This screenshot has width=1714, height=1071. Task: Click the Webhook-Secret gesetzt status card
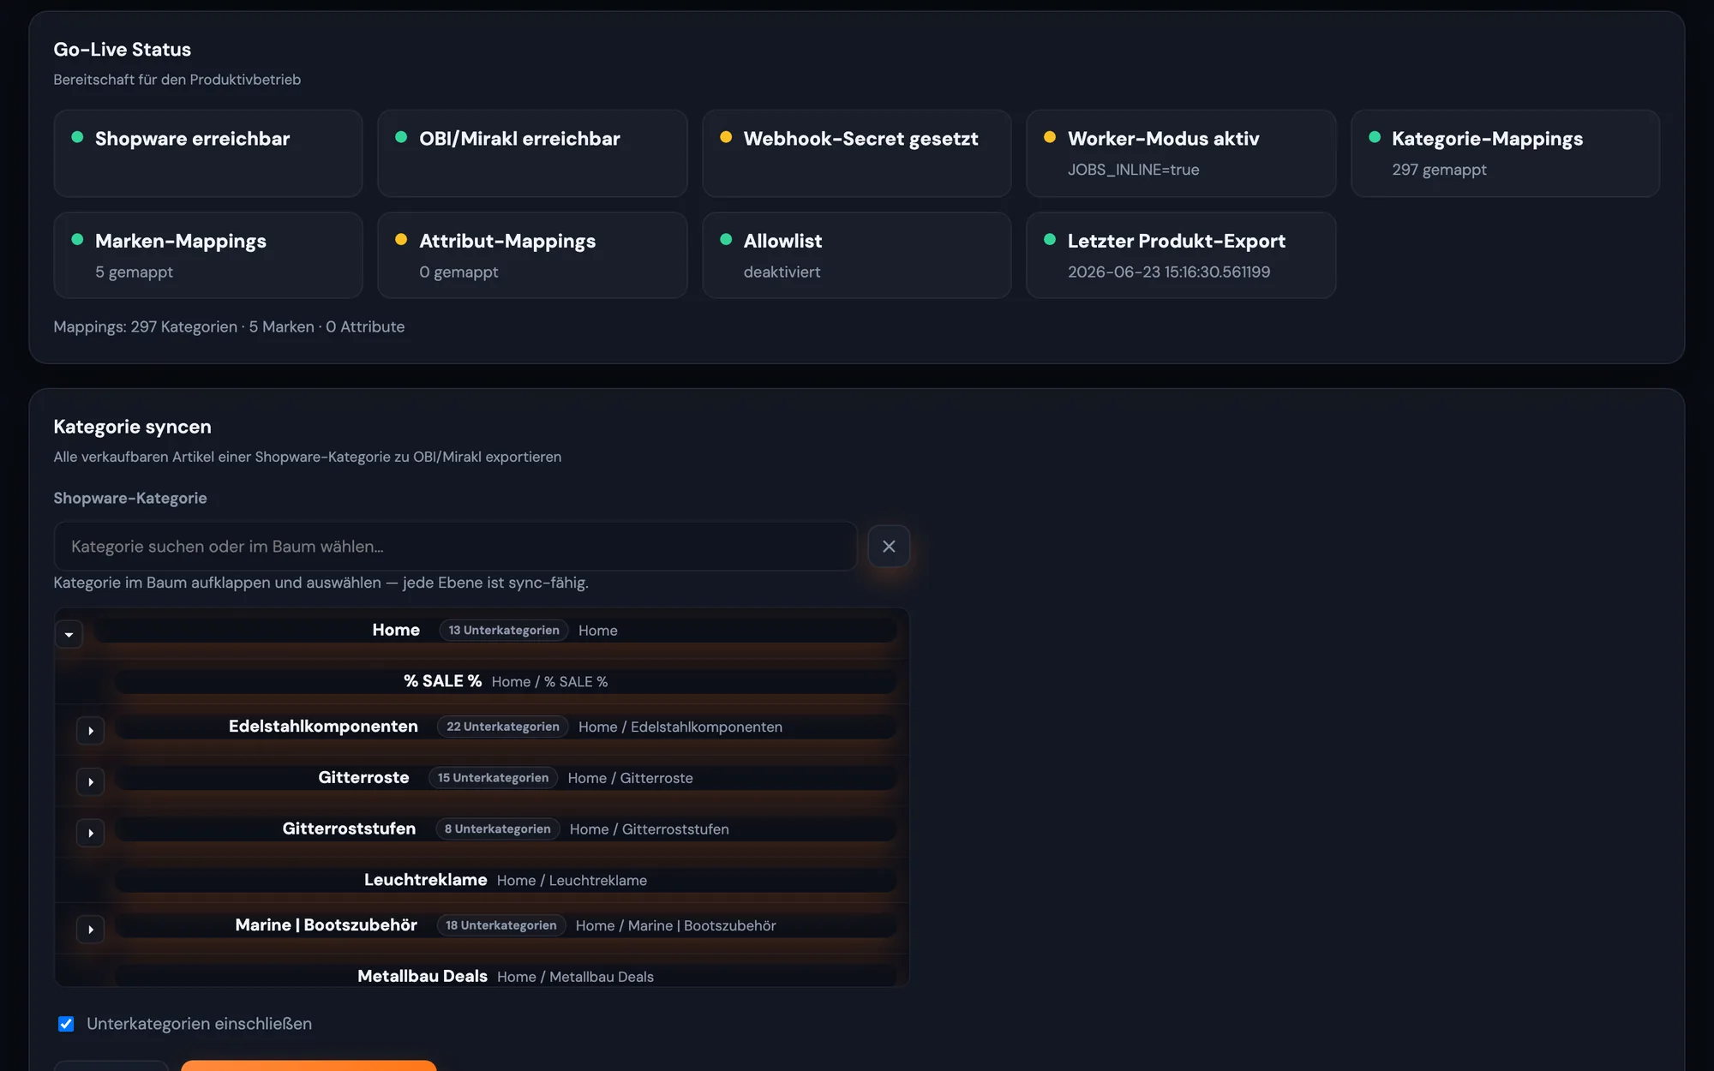coord(857,153)
